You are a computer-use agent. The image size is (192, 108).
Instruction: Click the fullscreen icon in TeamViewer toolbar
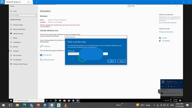click(x=131, y=6)
